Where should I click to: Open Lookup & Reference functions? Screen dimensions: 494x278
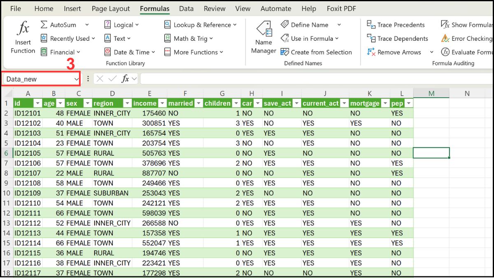click(200, 24)
